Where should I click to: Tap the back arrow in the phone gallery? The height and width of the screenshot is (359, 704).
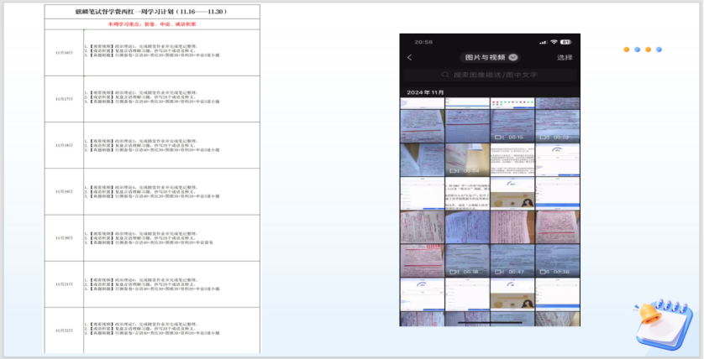410,58
